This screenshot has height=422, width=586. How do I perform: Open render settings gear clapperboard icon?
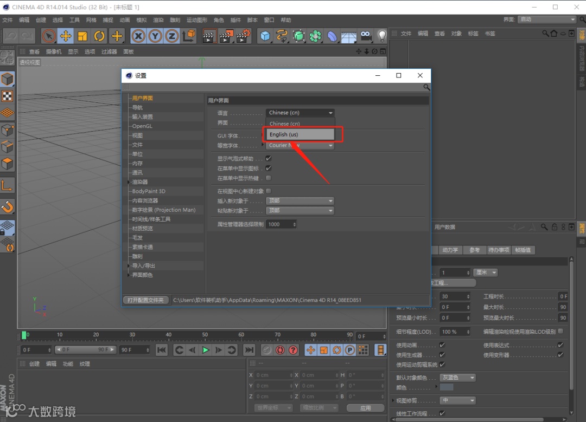coord(244,36)
